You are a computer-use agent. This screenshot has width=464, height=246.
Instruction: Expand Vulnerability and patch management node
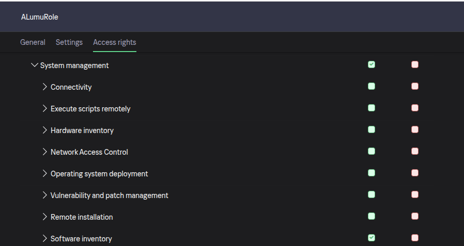pyautogui.click(x=45, y=195)
